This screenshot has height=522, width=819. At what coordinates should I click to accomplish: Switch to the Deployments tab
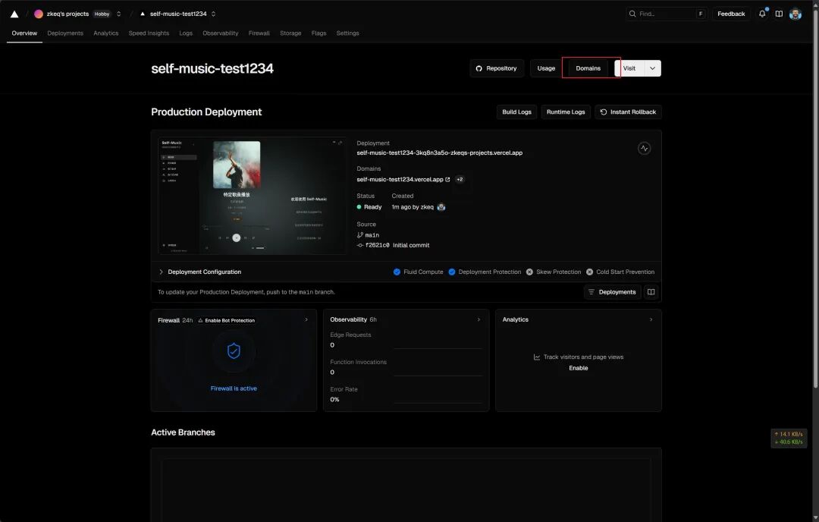(x=65, y=33)
